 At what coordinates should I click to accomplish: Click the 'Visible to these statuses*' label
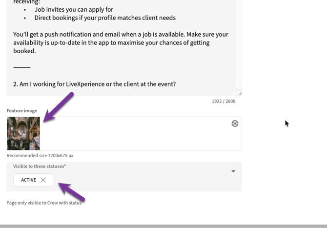pos(40,166)
